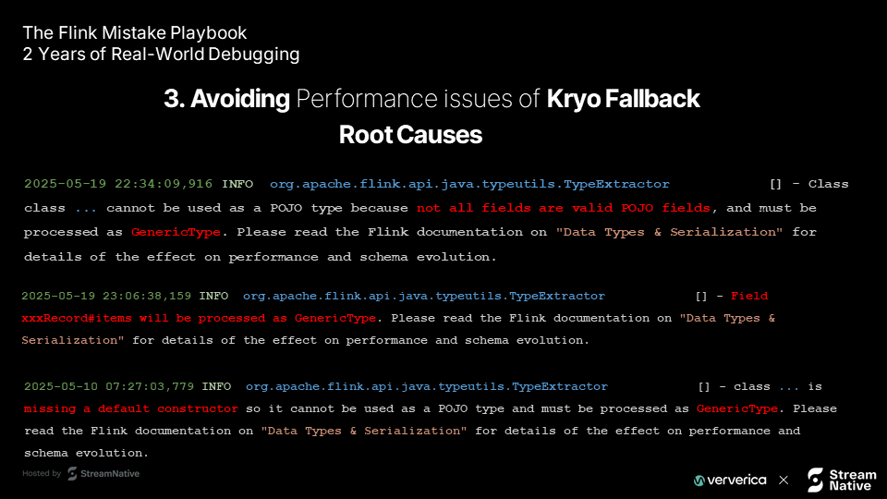
Task: Click the Stream Native logo at the bottom right
Action: 842,480
